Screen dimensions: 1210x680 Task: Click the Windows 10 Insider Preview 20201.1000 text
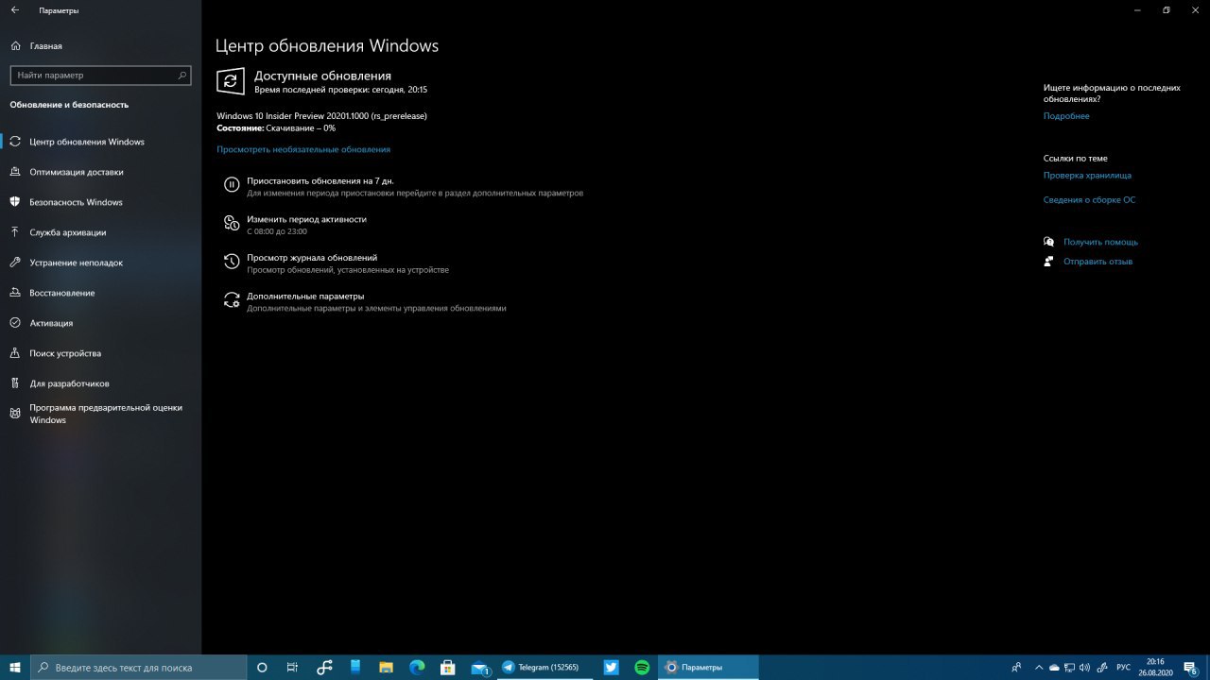pyautogui.click(x=321, y=115)
